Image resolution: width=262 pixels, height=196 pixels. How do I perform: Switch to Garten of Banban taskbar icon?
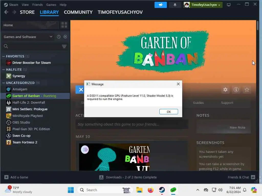point(173,190)
